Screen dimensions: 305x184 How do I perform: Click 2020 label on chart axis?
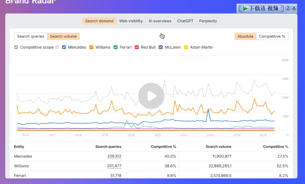(131, 135)
